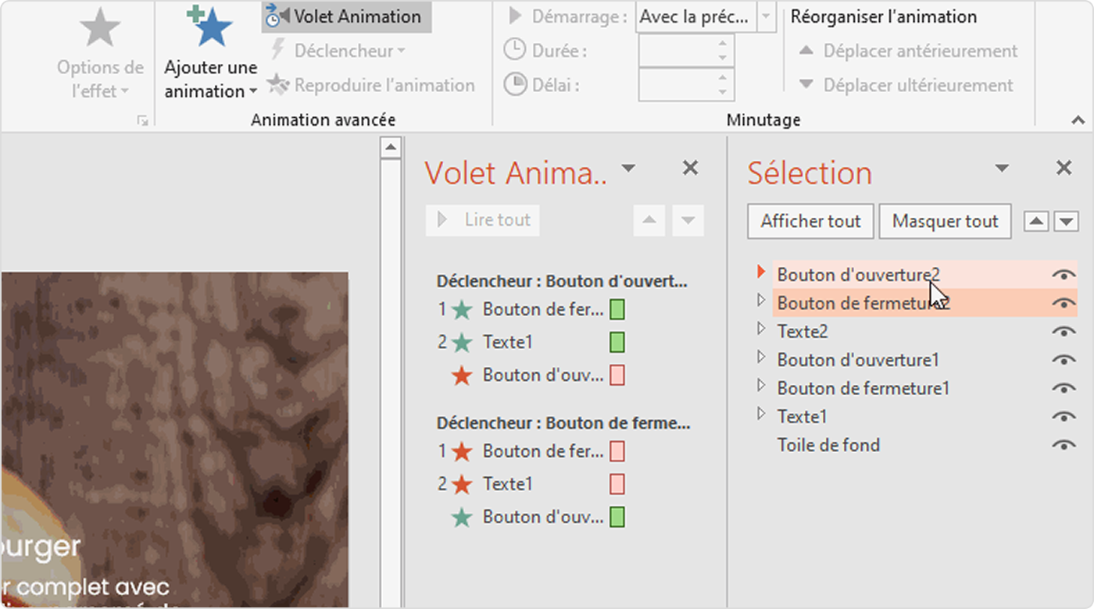Hide the Toile de fond object
The width and height of the screenshot is (1094, 609).
[1064, 445]
